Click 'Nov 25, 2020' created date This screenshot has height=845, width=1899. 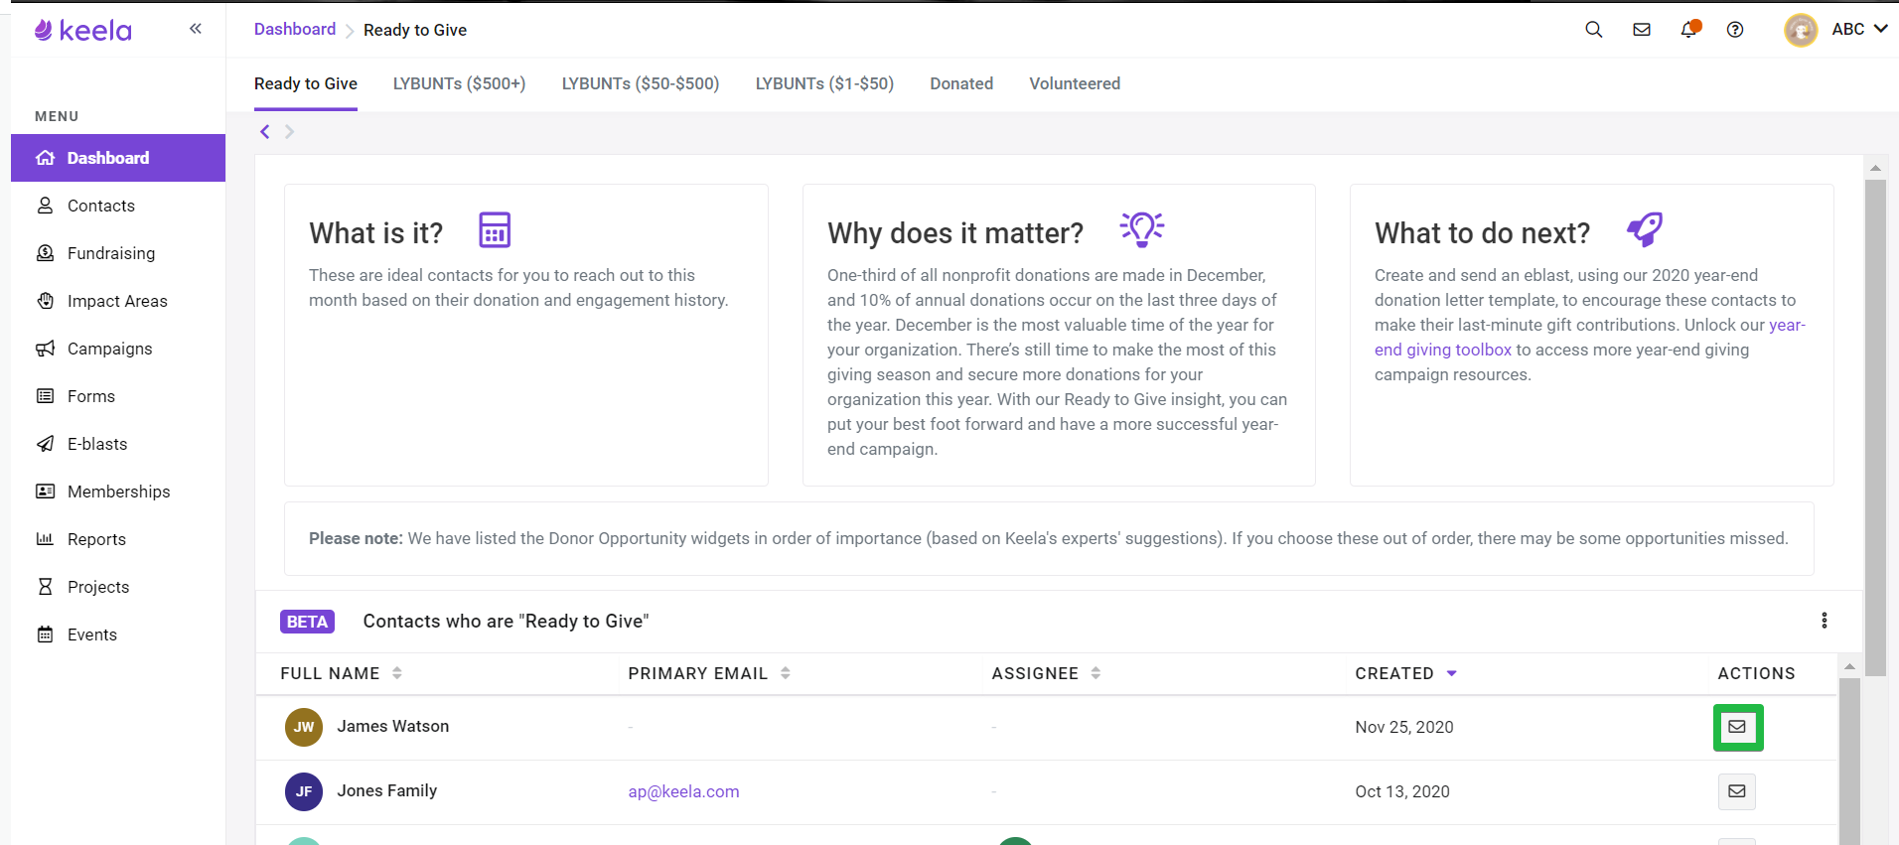1403,727
